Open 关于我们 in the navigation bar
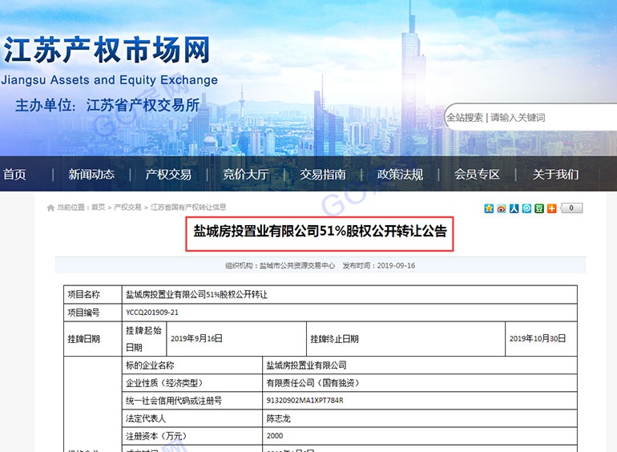Viewport: 617px width, 452px height. point(555,174)
